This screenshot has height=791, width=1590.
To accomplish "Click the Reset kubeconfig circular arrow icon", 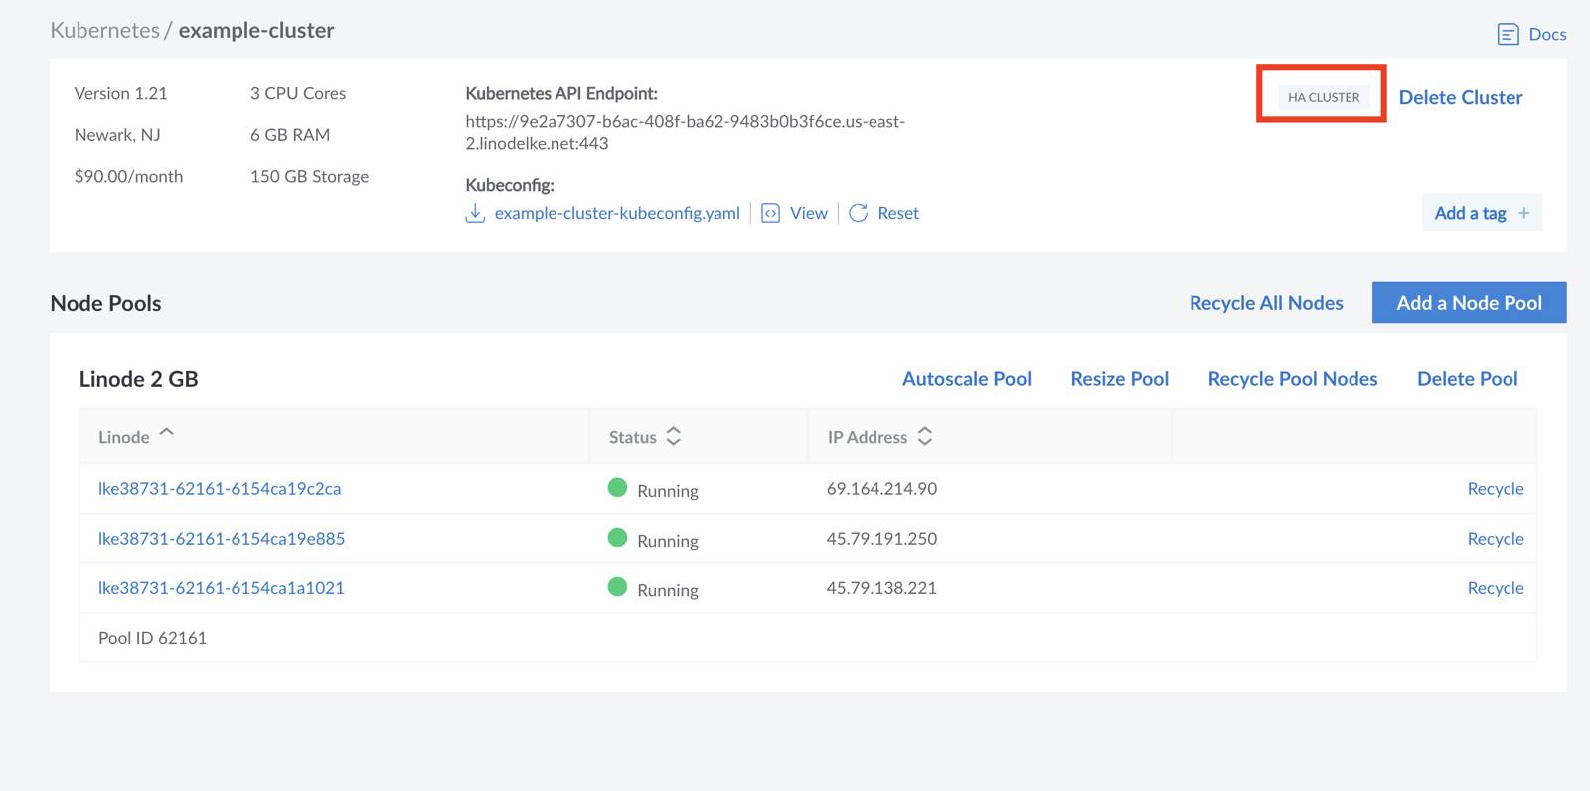I will (x=859, y=213).
